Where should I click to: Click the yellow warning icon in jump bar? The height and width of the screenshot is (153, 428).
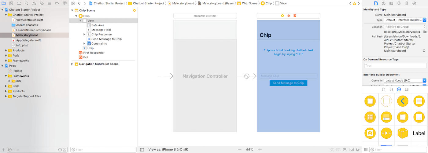tap(354, 3)
